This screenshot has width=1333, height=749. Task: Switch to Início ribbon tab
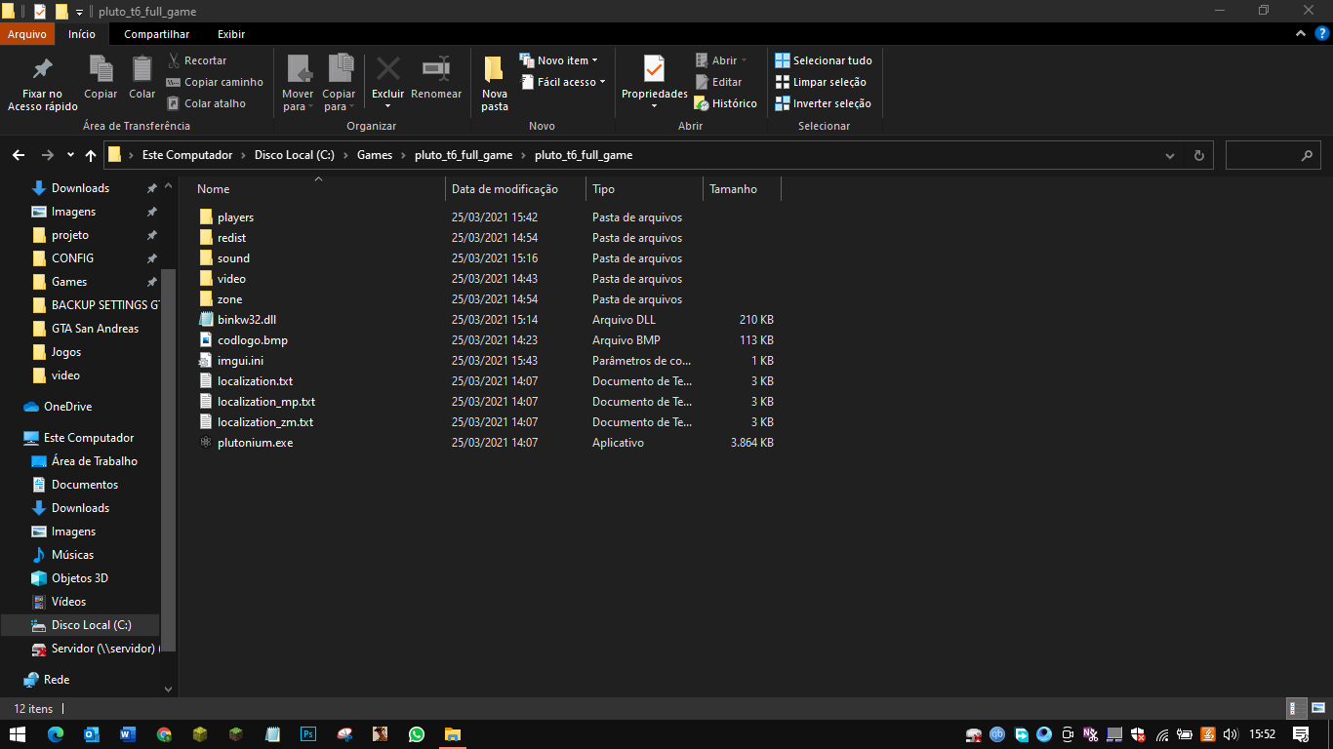[x=82, y=34]
